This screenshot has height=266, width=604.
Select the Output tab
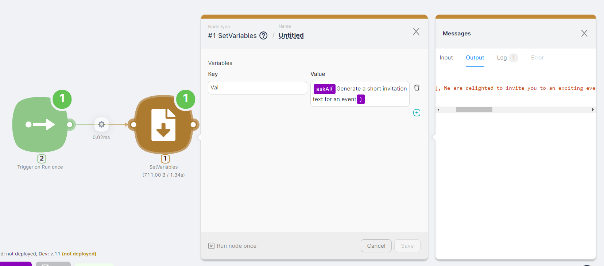(x=475, y=58)
